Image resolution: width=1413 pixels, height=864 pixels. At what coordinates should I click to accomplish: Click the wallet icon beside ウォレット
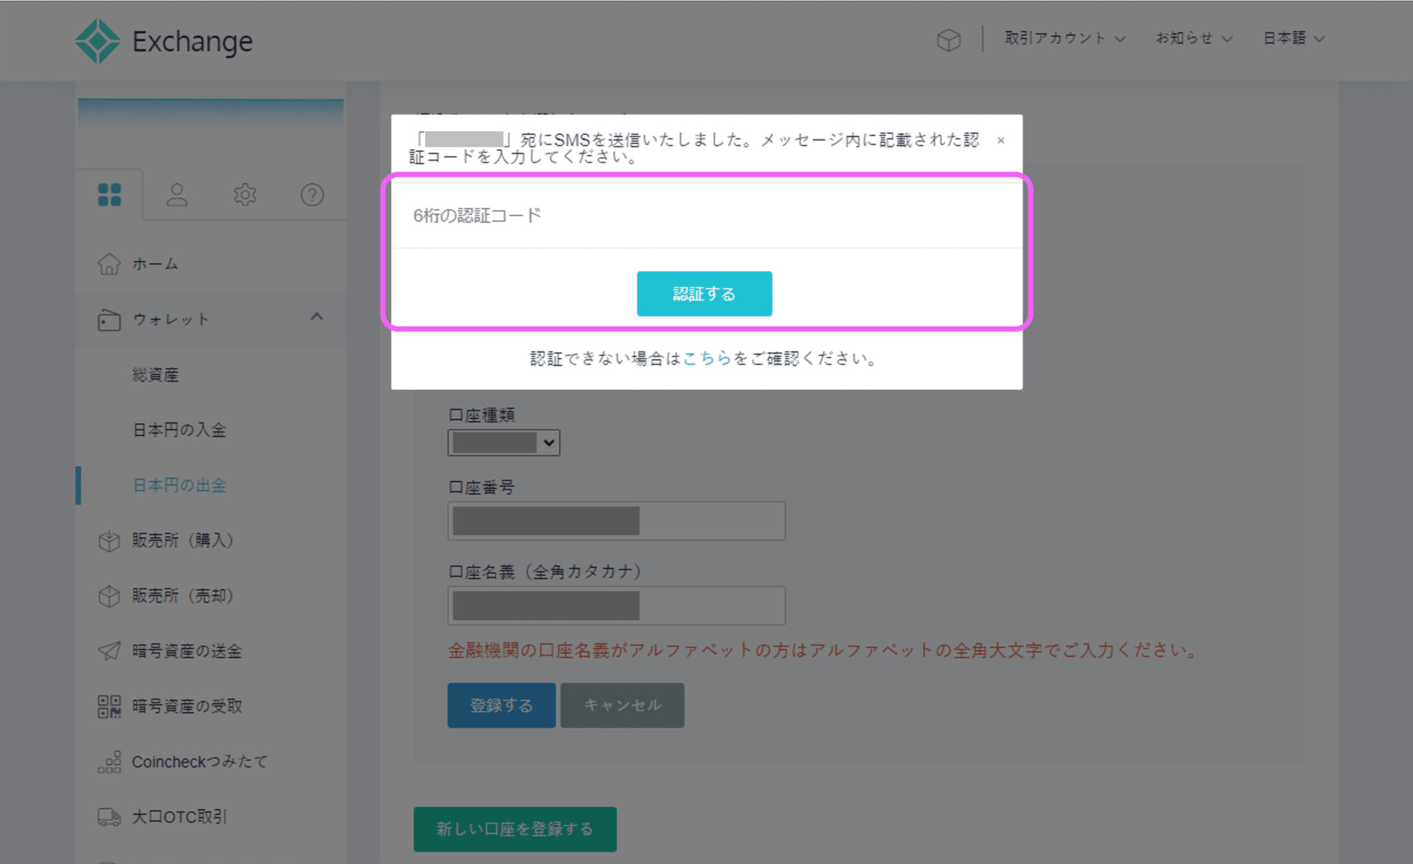(x=108, y=319)
